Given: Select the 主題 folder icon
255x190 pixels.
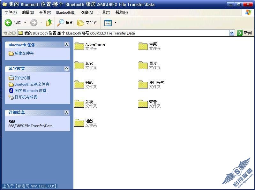Looking at the screenshot, I should coord(143,46).
